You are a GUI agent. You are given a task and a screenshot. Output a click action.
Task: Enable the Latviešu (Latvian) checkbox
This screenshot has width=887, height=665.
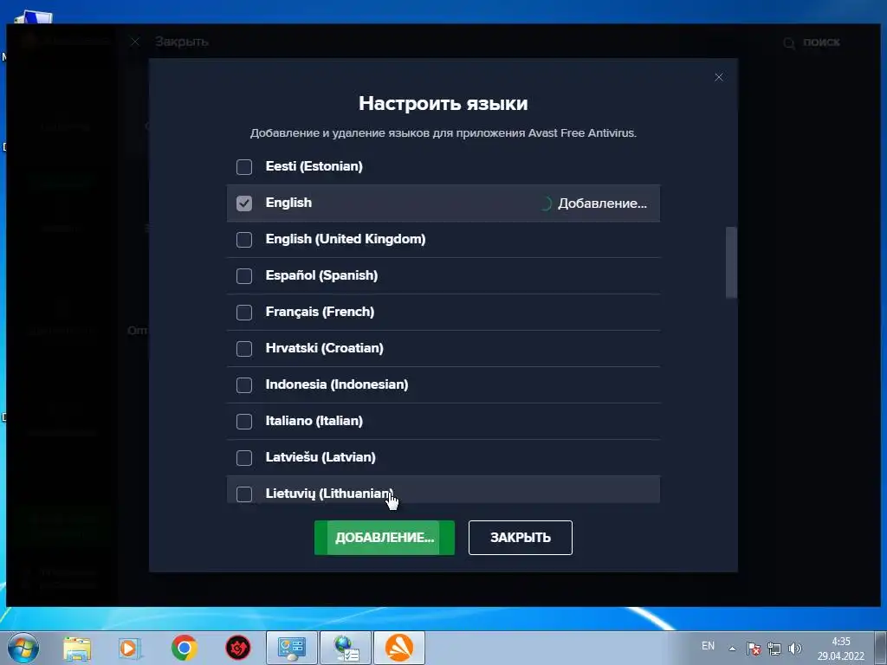pos(243,457)
